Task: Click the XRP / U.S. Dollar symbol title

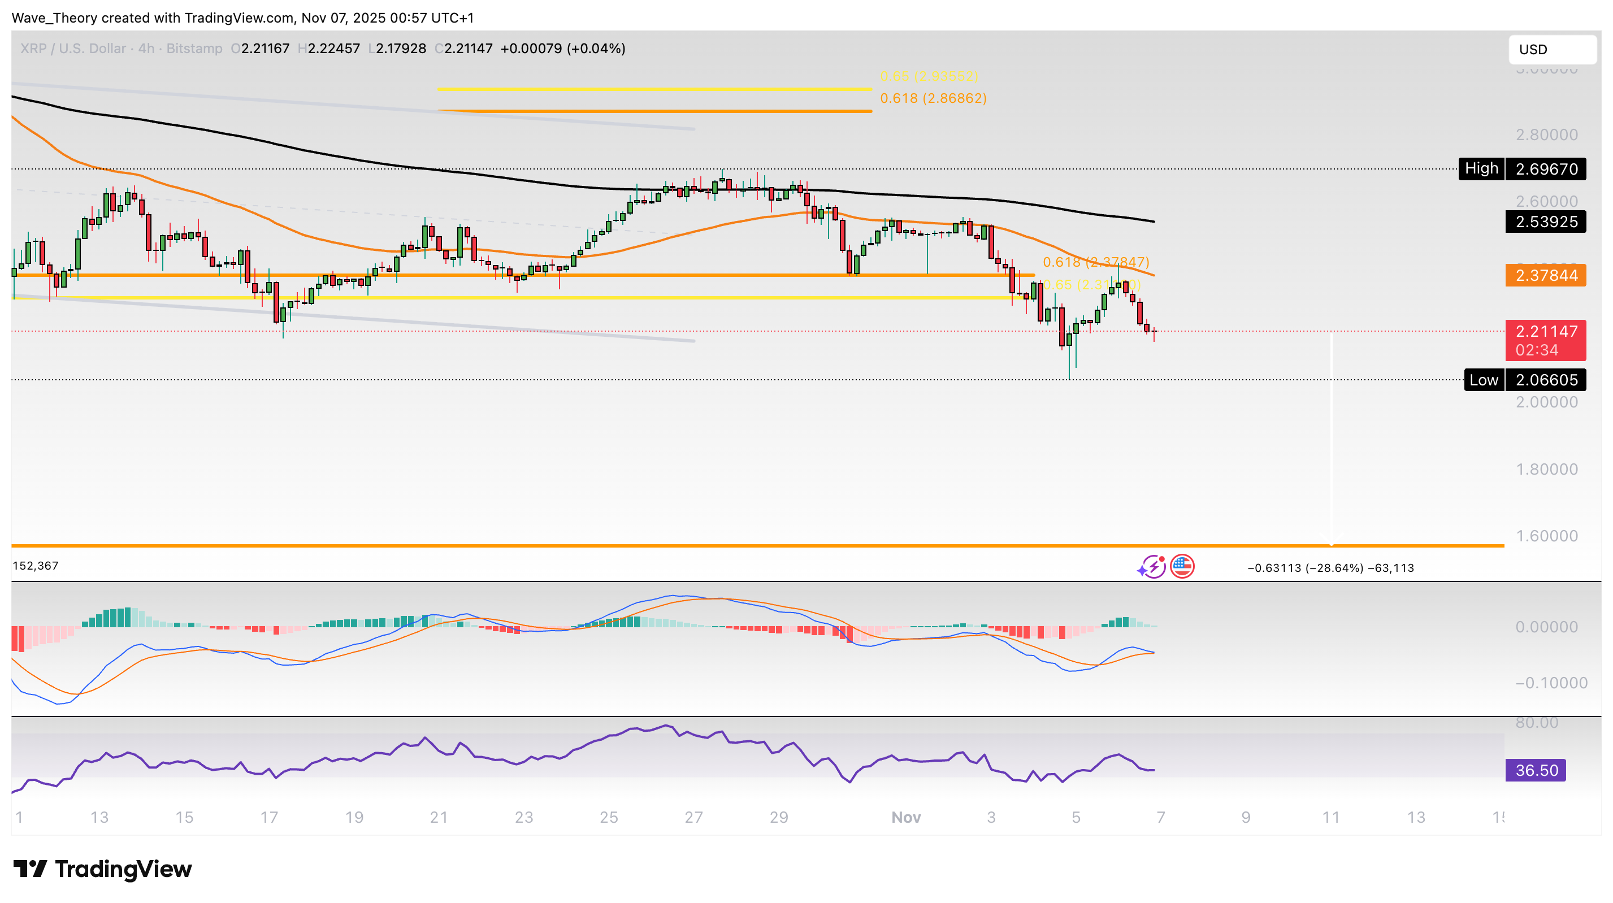Action: click(73, 48)
